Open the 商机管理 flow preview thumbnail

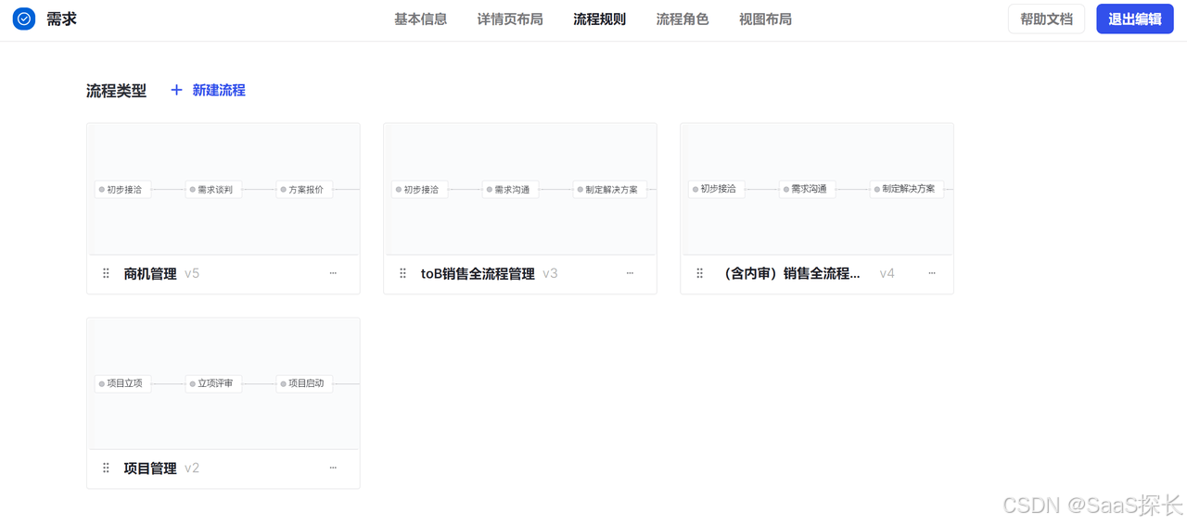point(223,189)
